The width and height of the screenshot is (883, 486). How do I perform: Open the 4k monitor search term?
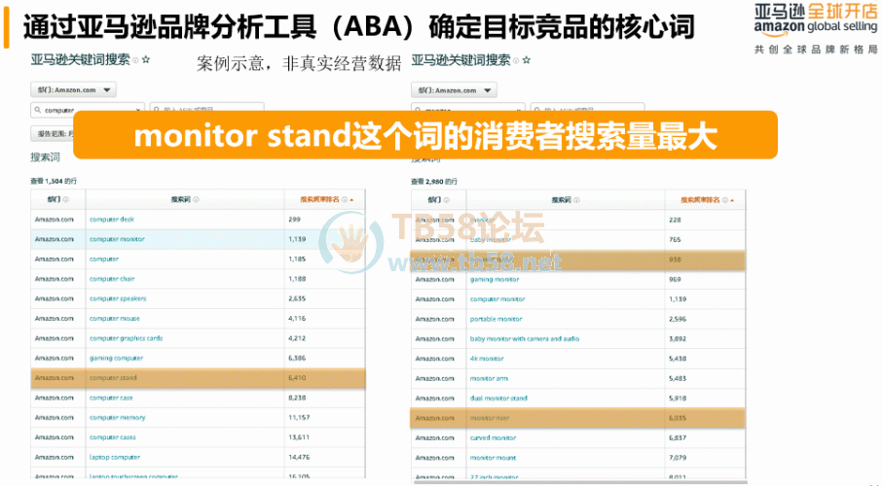(487, 359)
